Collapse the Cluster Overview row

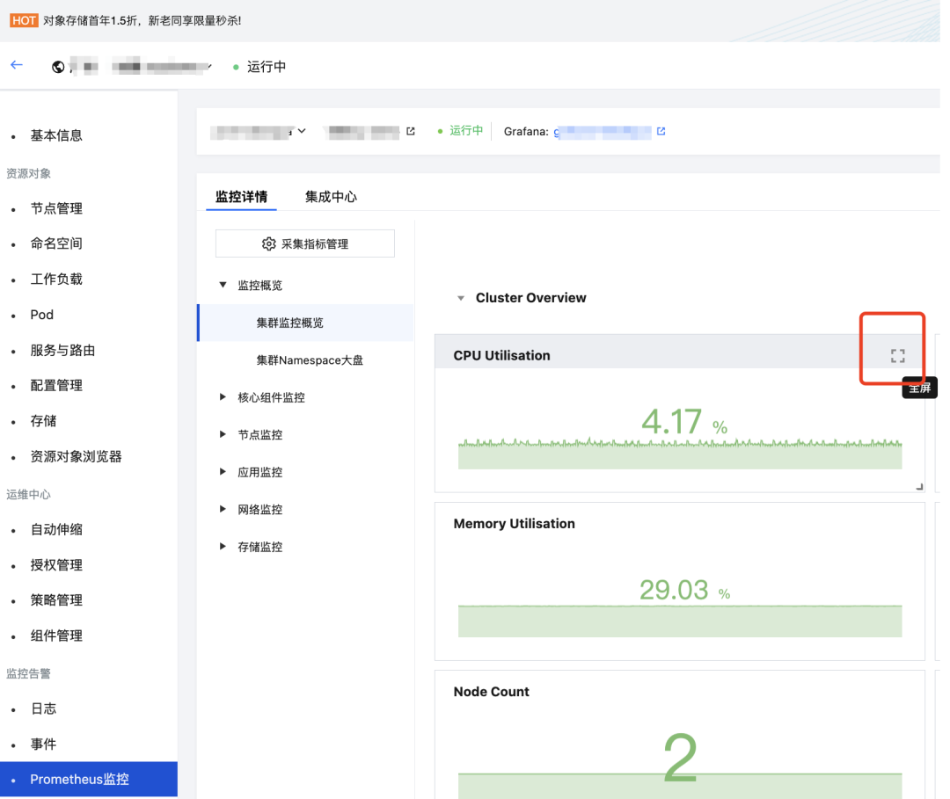tap(461, 298)
